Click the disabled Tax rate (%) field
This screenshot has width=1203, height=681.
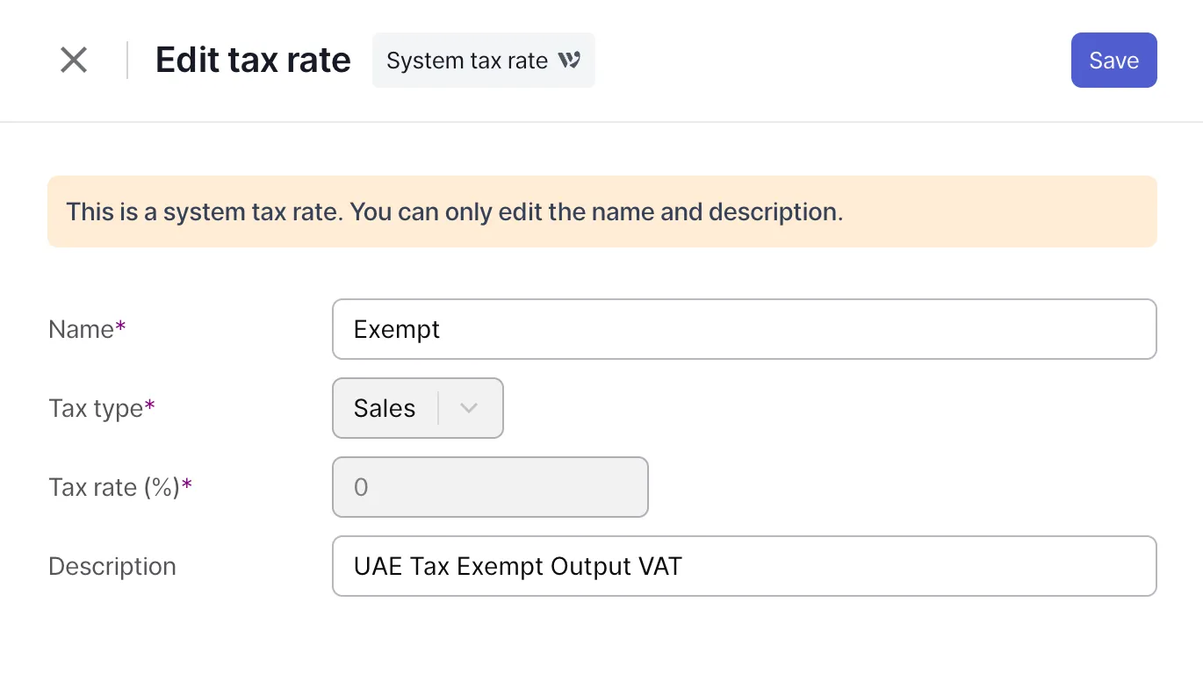tap(490, 487)
